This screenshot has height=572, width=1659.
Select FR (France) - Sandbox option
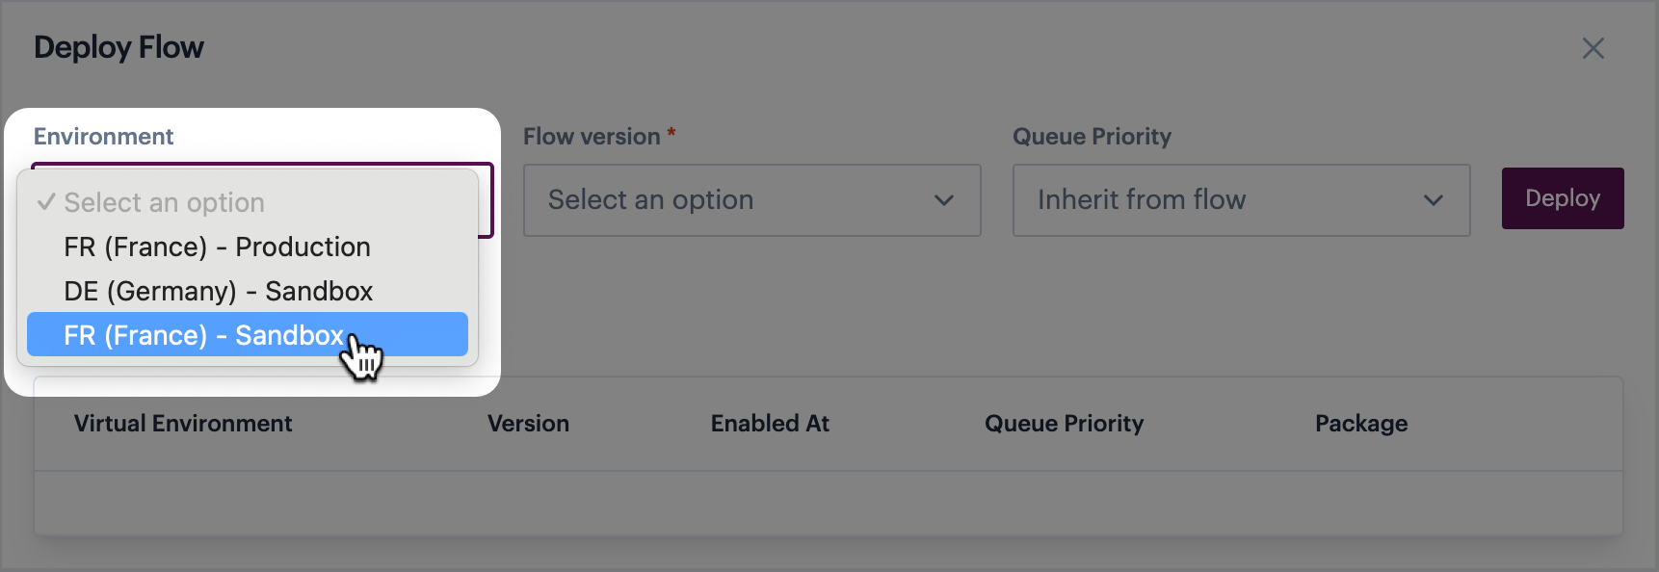click(248, 334)
